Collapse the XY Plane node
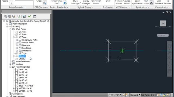Screen dimensions: 174x97 (14, 37)
